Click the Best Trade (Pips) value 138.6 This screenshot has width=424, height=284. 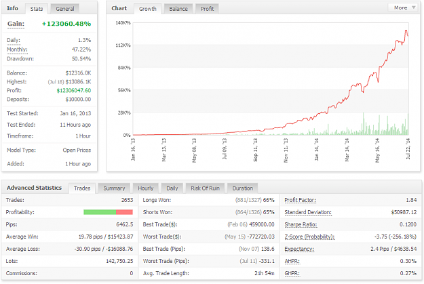268,249
